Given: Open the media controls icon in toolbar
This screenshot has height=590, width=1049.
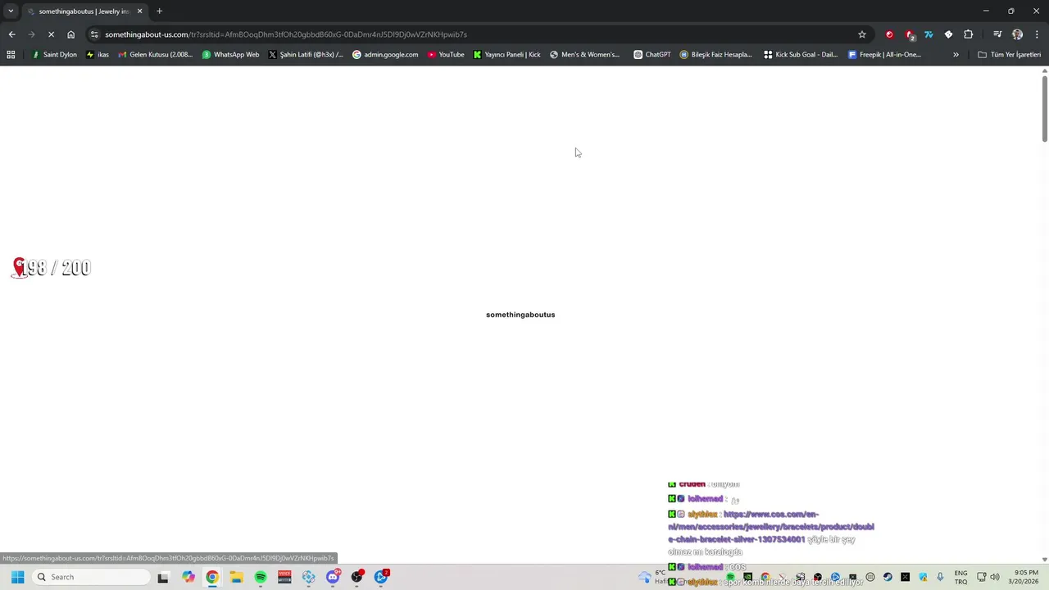Looking at the screenshot, I should tap(997, 34).
